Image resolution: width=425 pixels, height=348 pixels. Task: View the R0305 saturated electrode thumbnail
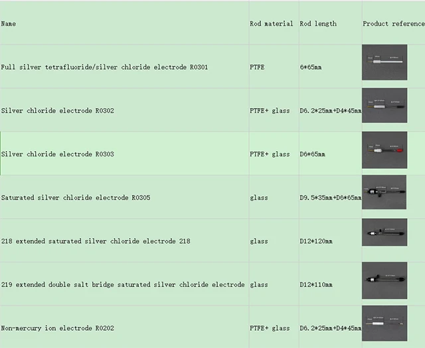pos(384,193)
